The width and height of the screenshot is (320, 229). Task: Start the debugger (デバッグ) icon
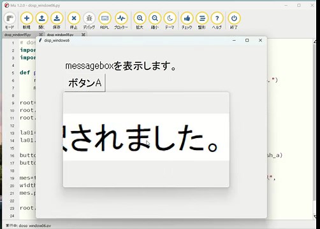coord(89,20)
